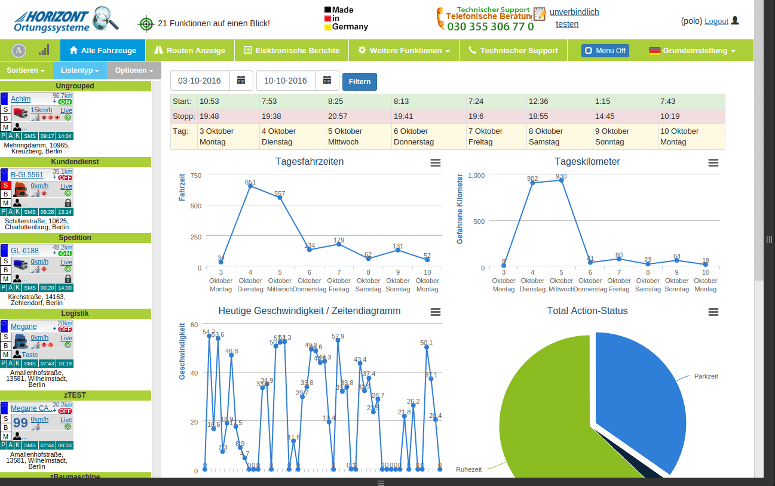Click the GL-6188 padlock icon
Viewport: 775px width, 486px height.
click(x=68, y=279)
